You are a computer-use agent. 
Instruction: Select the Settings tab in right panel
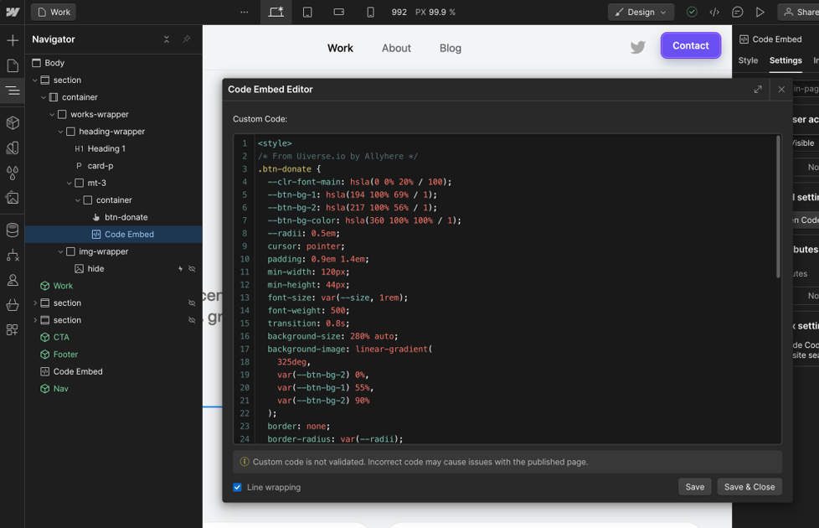click(785, 60)
